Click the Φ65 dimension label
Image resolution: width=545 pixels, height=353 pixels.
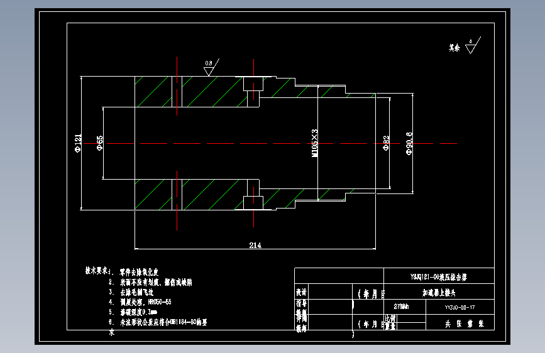click(x=100, y=143)
